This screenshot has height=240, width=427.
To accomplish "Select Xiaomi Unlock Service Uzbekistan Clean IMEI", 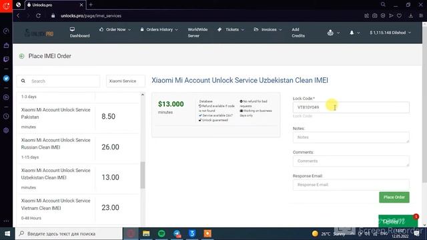I will coord(55,174).
